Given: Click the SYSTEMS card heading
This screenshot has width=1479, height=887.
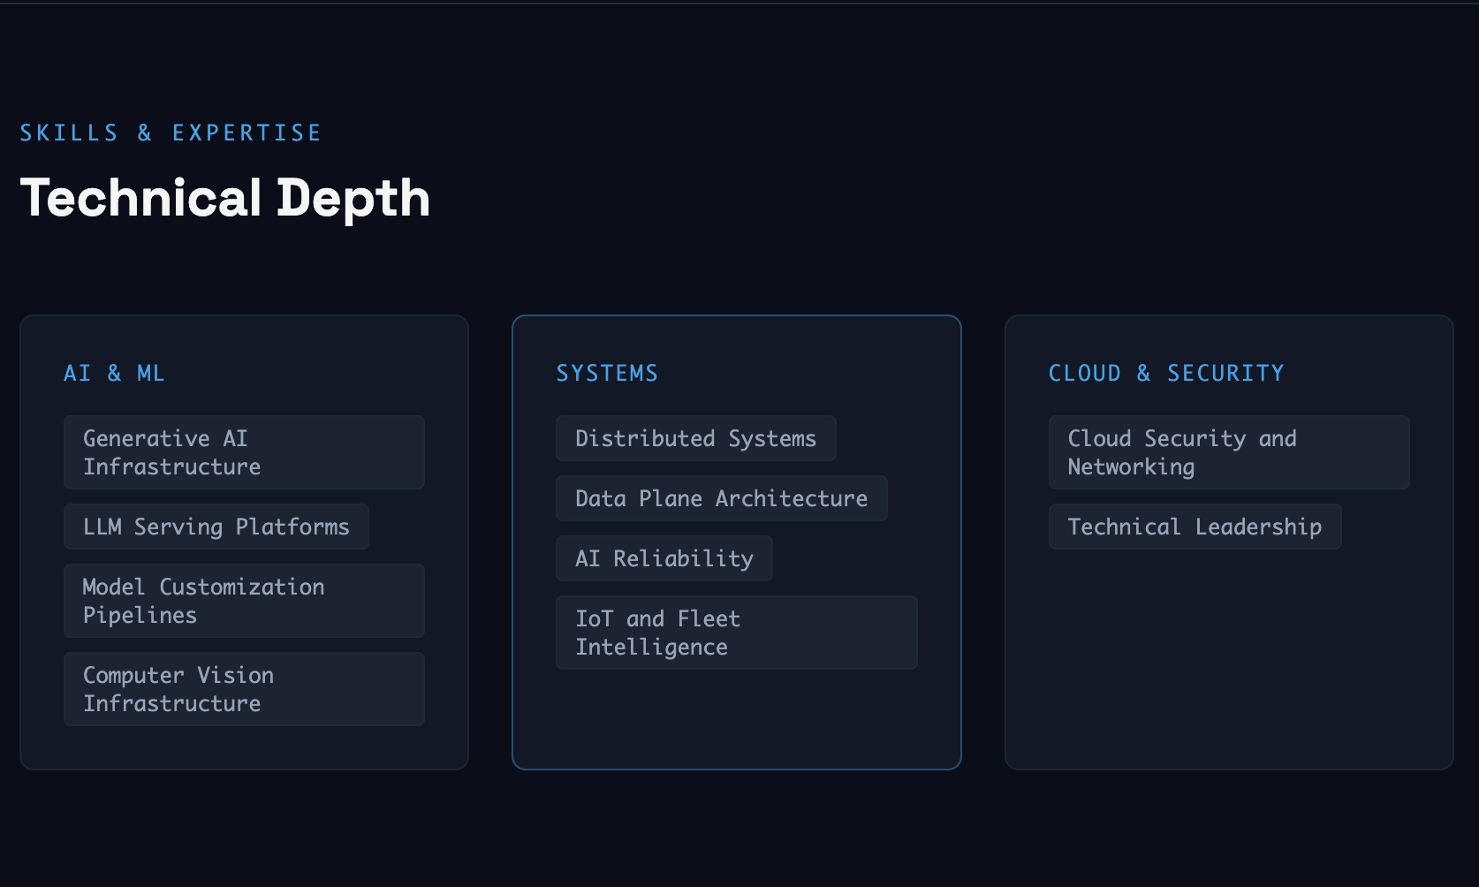Looking at the screenshot, I should 607,374.
